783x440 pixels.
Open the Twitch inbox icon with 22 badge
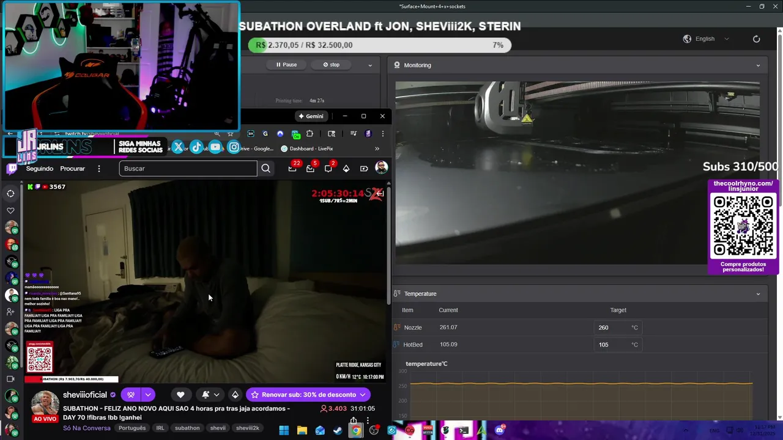point(292,169)
